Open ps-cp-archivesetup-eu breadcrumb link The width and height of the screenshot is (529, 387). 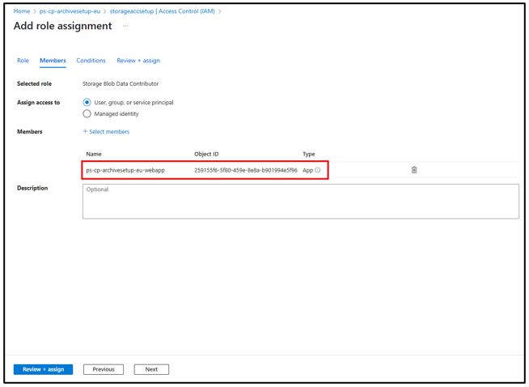(70, 11)
